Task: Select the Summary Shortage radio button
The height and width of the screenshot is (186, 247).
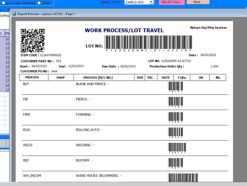Action: tap(3, 3)
